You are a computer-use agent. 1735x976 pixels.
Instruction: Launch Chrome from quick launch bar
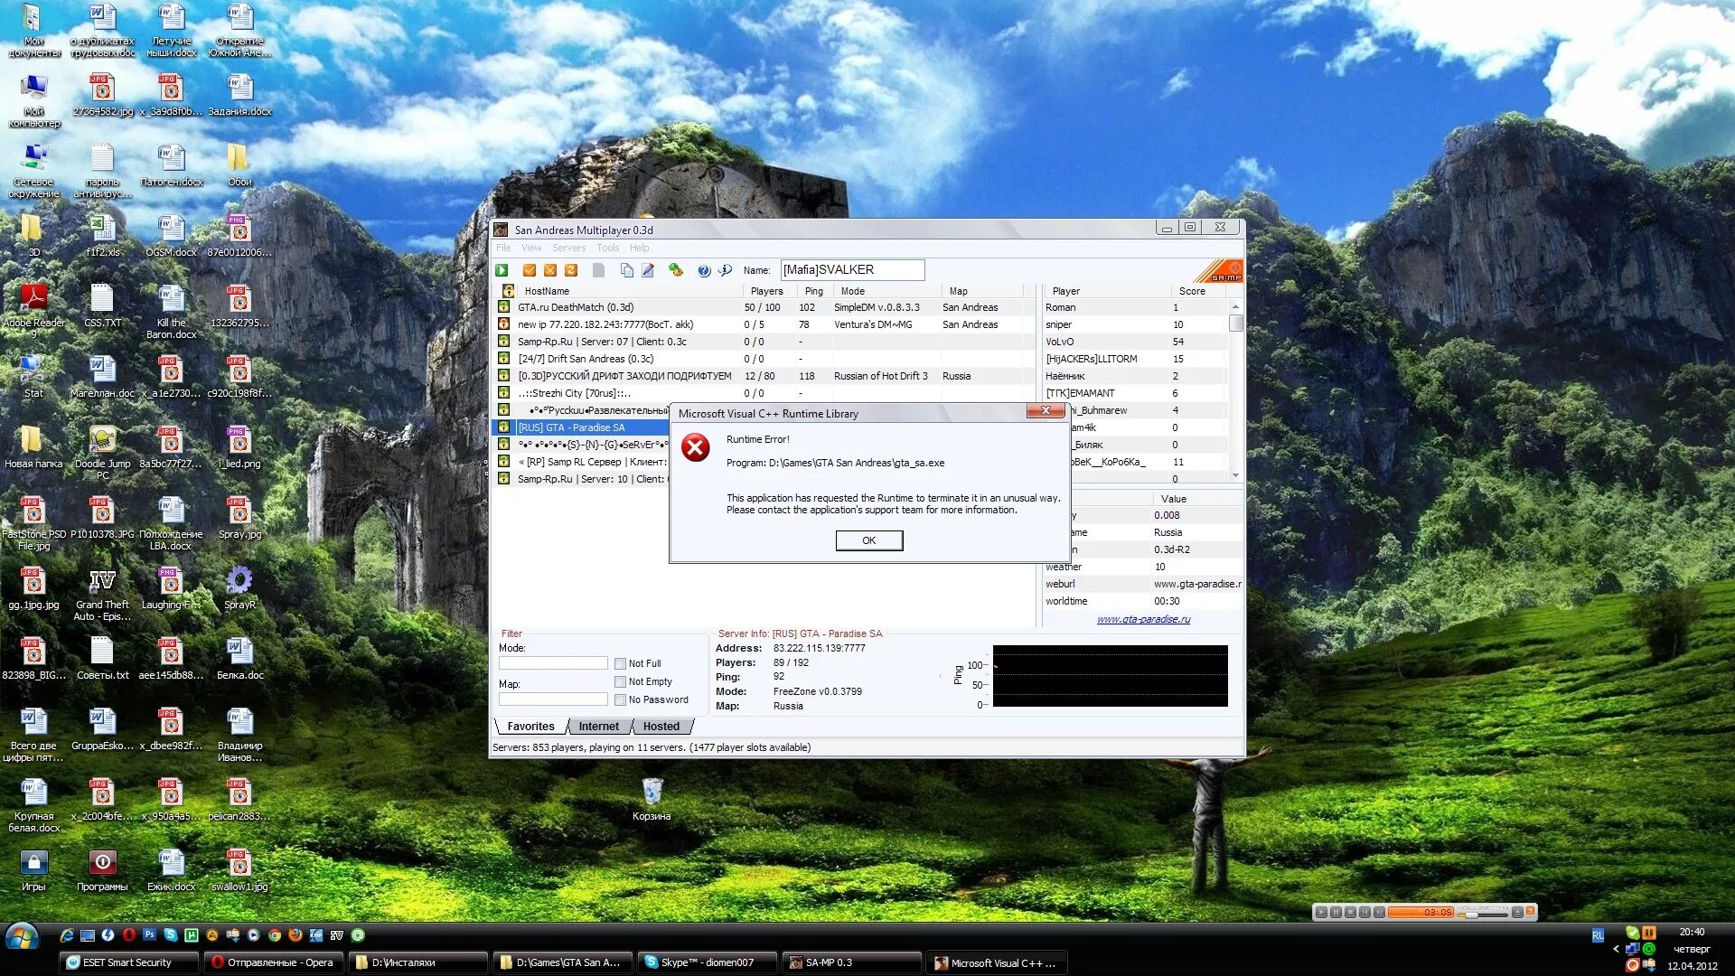pos(275,935)
